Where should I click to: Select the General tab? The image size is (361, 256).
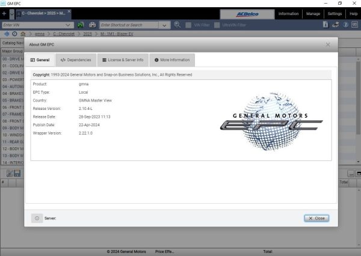tap(40, 60)
